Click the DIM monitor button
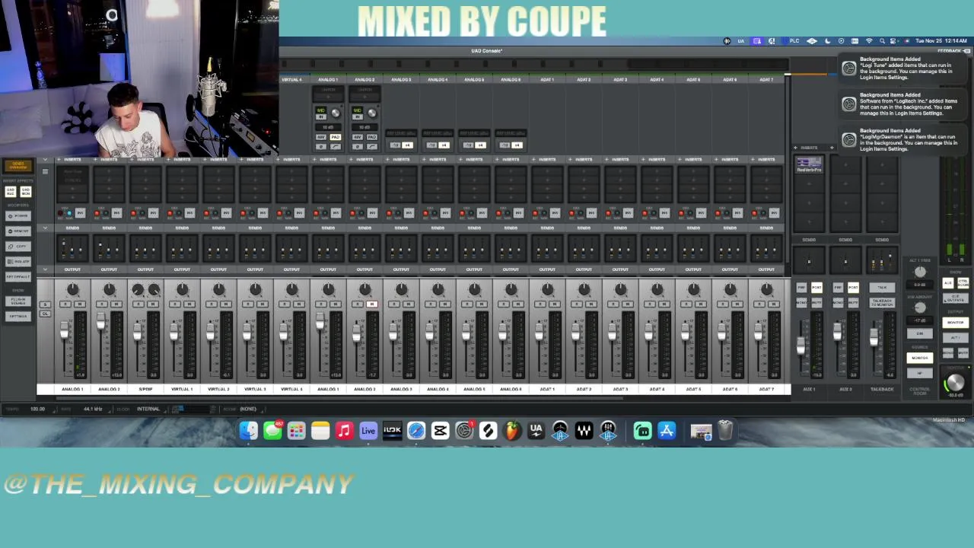The width and height of the screenshot is (974, 548). click(x=920, y=333)
